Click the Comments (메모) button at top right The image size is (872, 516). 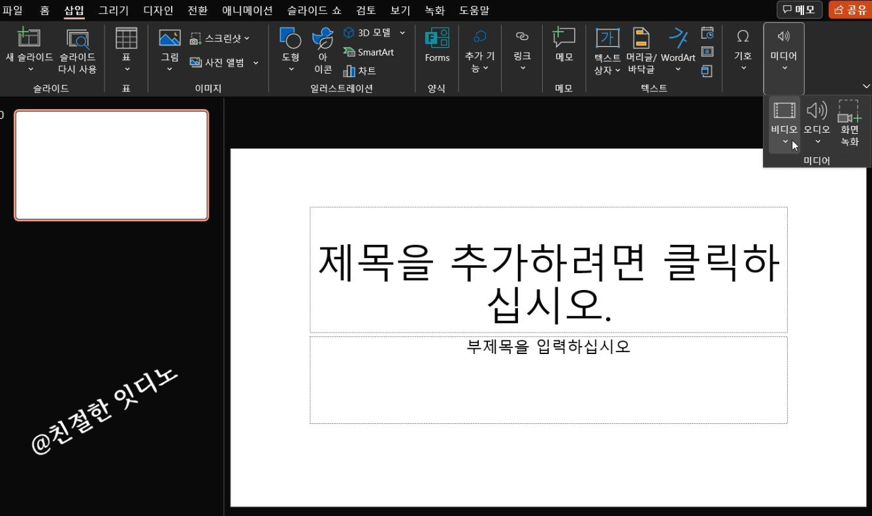pyautogui.click(x=800, y=10)
